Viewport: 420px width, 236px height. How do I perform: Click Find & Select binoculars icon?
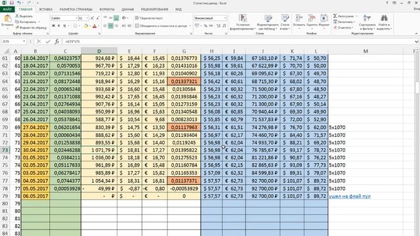click(x=384, y=18)
